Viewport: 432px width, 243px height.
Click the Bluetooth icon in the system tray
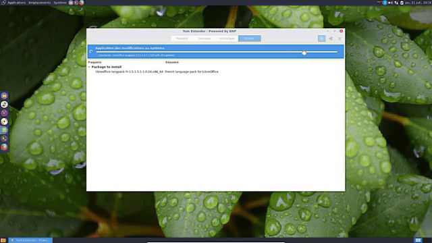(x=385, y=3)
